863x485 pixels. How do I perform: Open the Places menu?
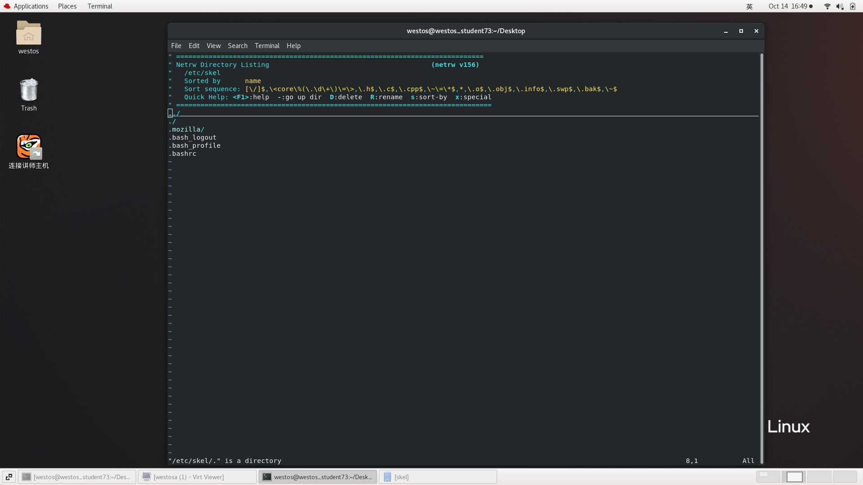67,6
